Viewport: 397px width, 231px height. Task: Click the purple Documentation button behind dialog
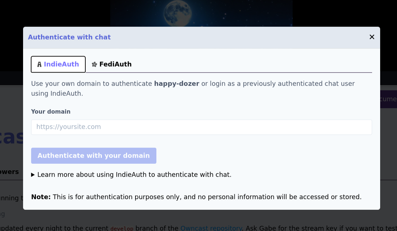pyautogui.click(x=388, y=99)
